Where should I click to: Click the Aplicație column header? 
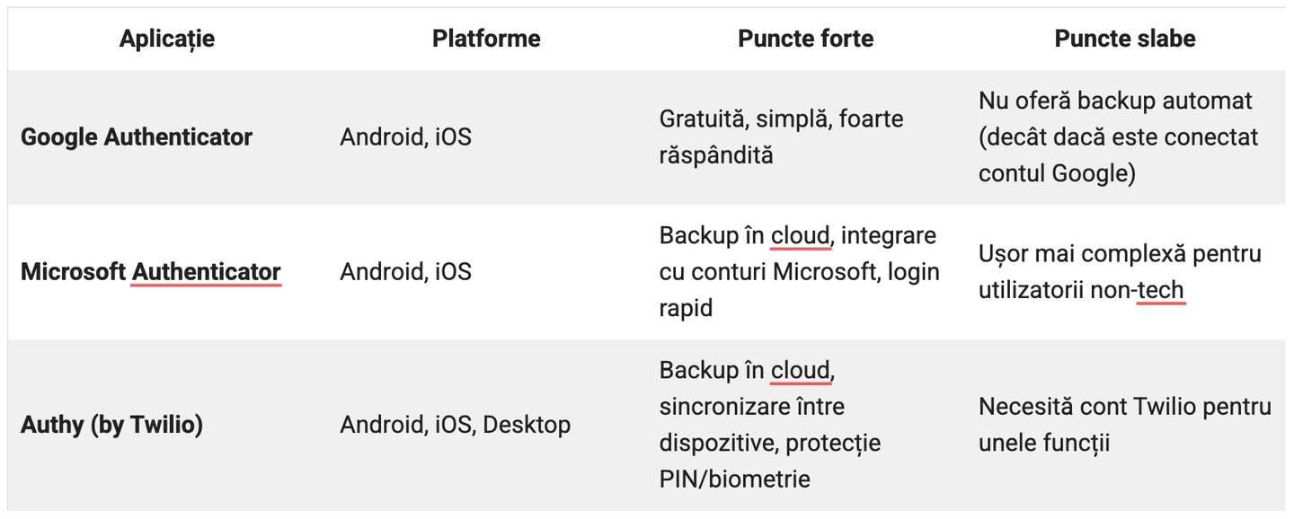coord(167,39)
